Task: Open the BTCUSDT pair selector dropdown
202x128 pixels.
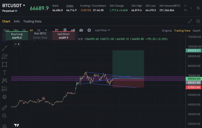Action: 14,6
